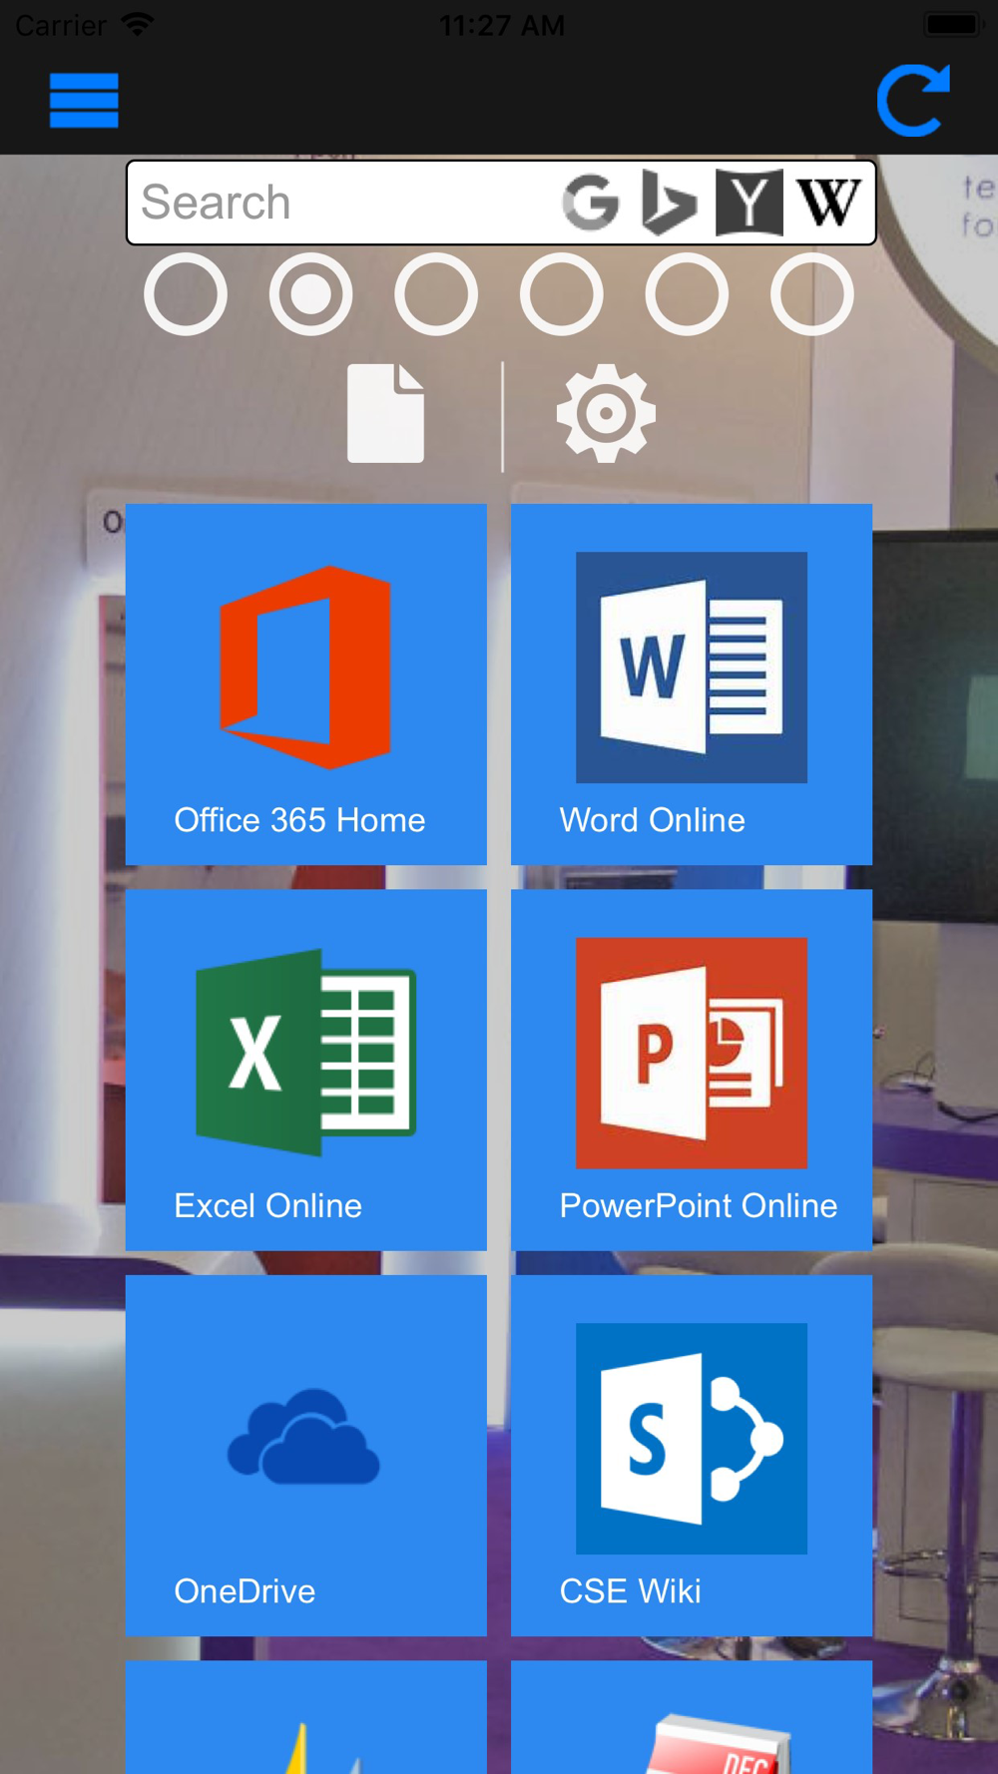Choose Wikipedia search engine icon

coord(828,203)
